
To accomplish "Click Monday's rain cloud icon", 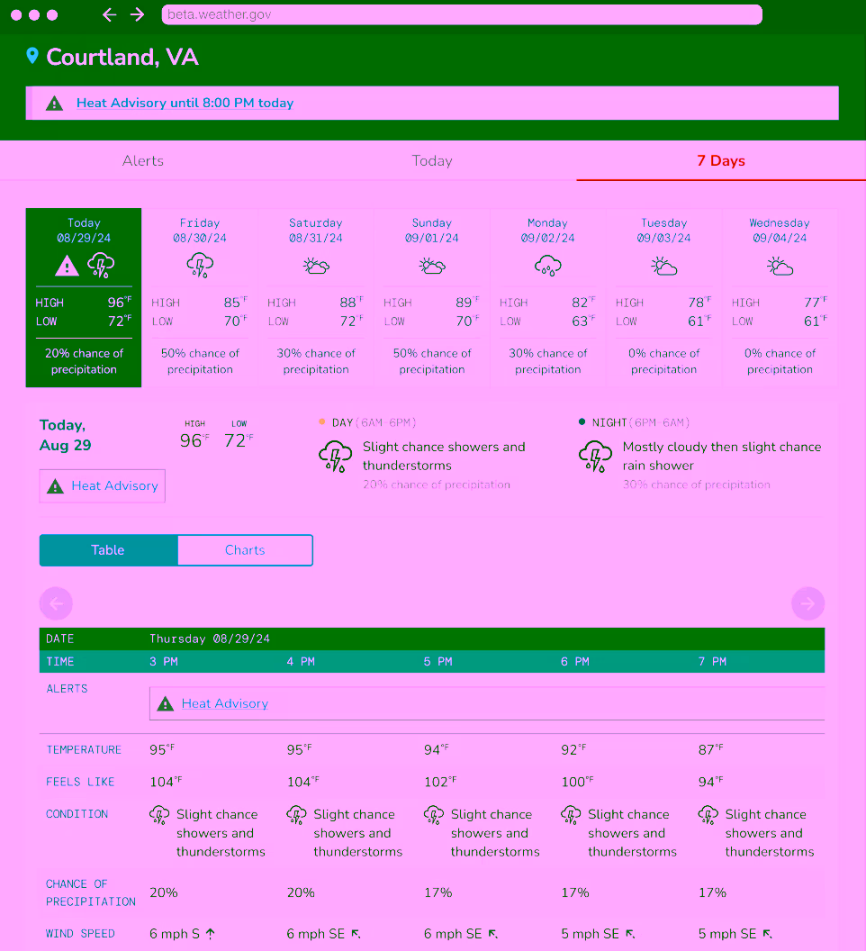I will 547,266.
